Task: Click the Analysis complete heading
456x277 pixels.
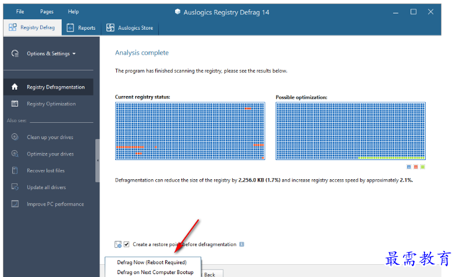Action: coord(142,52)
